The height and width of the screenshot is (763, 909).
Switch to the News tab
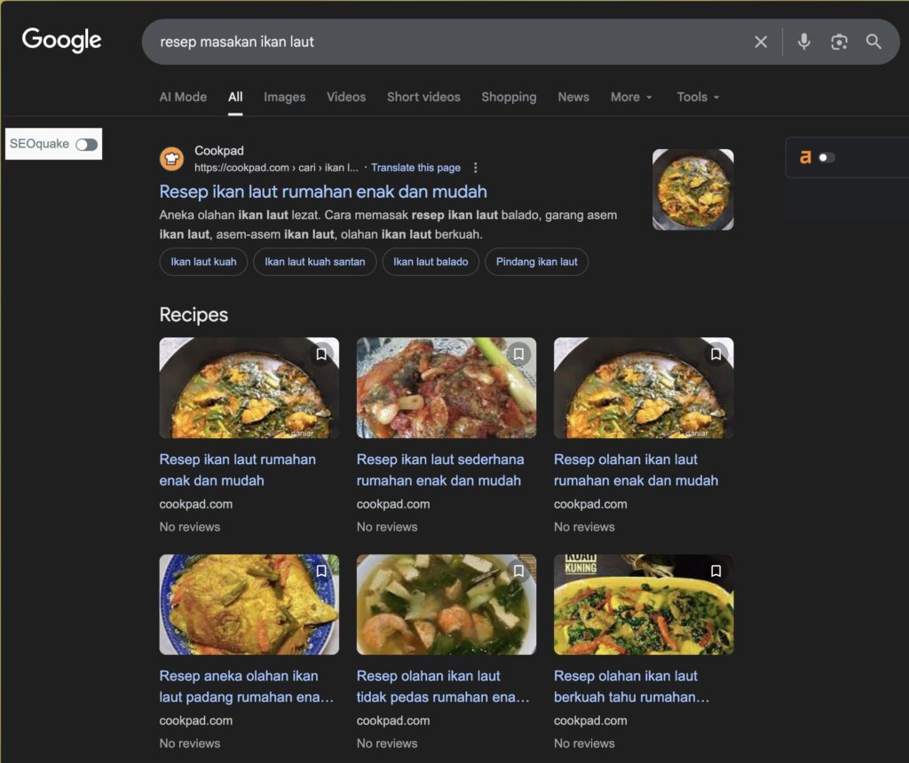[x=573, y=97]
